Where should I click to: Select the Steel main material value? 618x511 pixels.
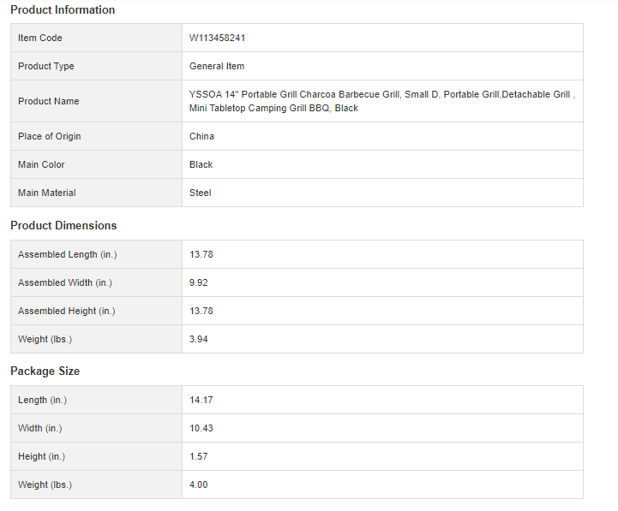click(201, 193)
